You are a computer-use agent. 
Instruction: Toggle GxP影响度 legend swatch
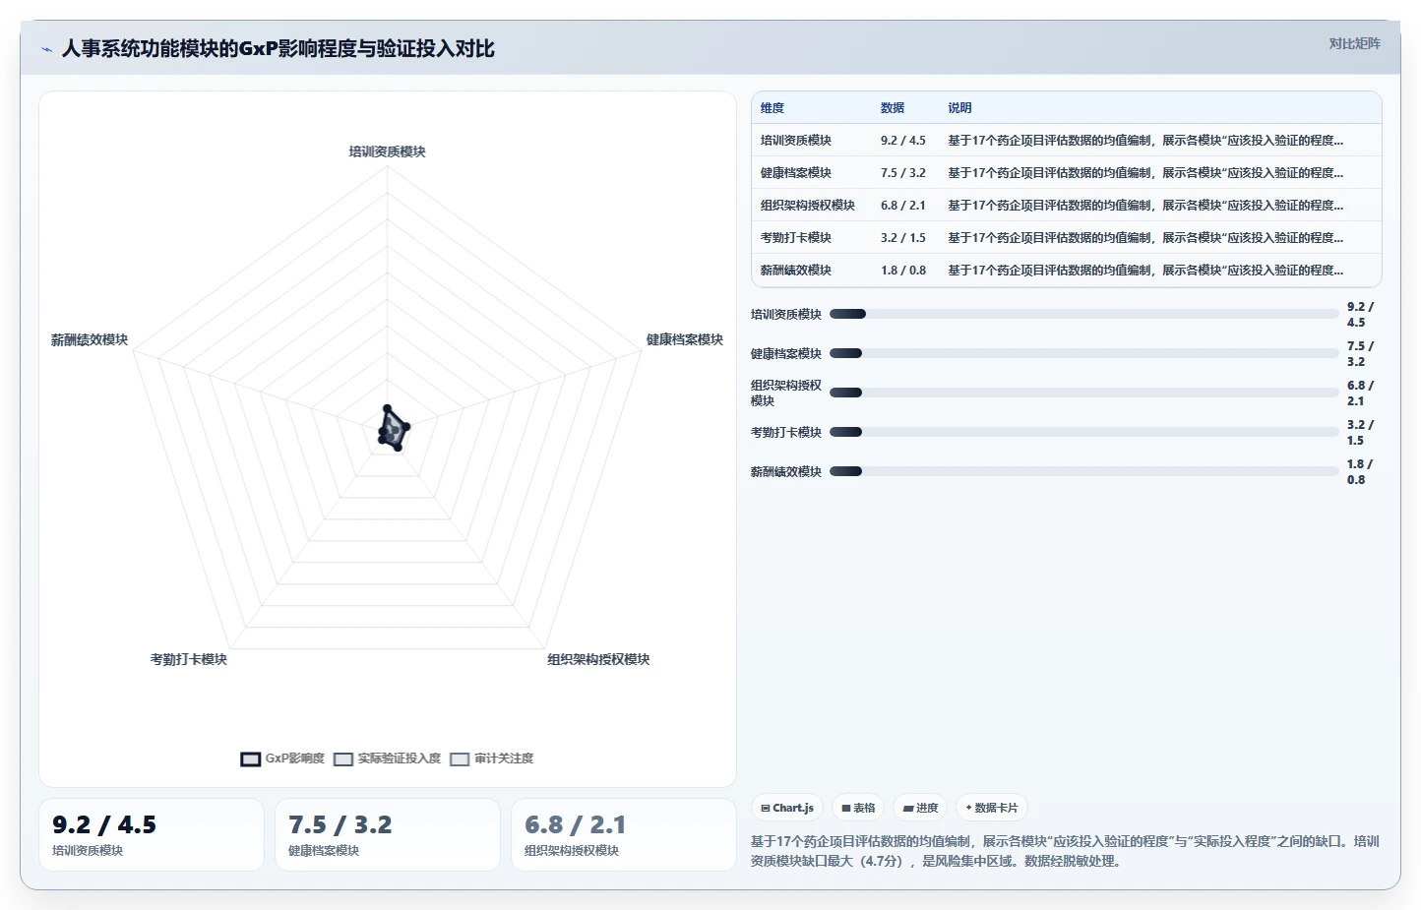(251, 758)
